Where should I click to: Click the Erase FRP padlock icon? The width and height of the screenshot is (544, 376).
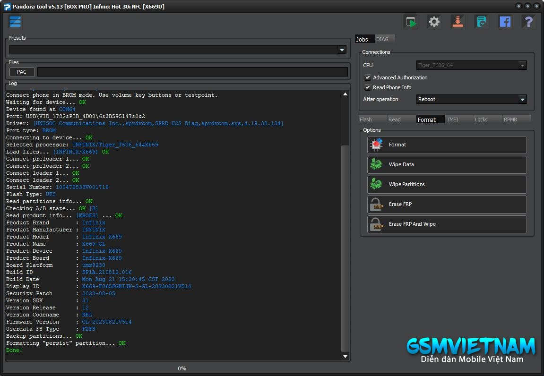[x=376, y=205]
